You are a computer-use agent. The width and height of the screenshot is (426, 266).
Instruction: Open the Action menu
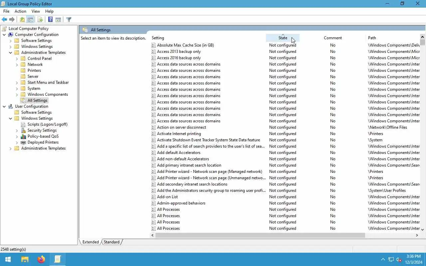coord(20,11)
